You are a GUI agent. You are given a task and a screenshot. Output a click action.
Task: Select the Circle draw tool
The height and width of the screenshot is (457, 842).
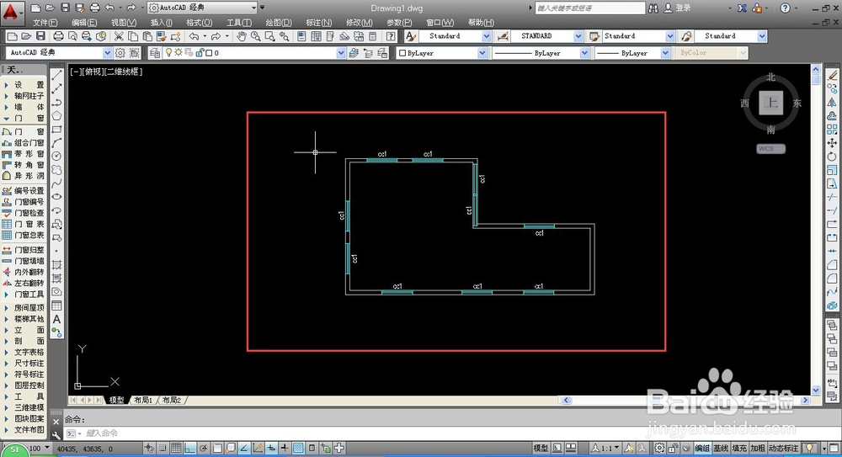(x=56, y=157)
